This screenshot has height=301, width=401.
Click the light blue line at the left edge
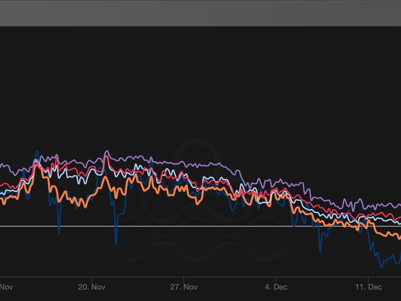point(2,193)
